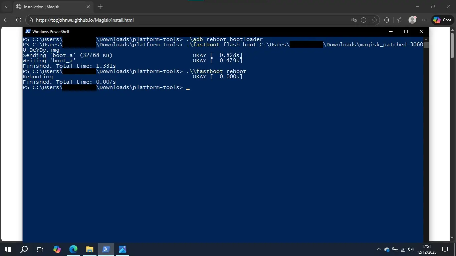Click the browser profile avatar
The width and height of the screenshot is (456, 256).
[x=412, y=20]
